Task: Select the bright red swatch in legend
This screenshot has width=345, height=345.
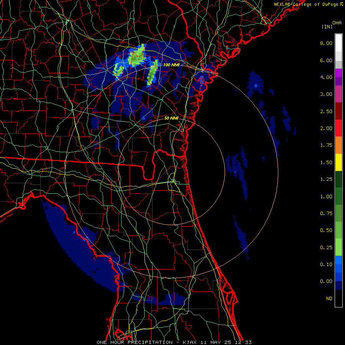Action: coord(338,128)
